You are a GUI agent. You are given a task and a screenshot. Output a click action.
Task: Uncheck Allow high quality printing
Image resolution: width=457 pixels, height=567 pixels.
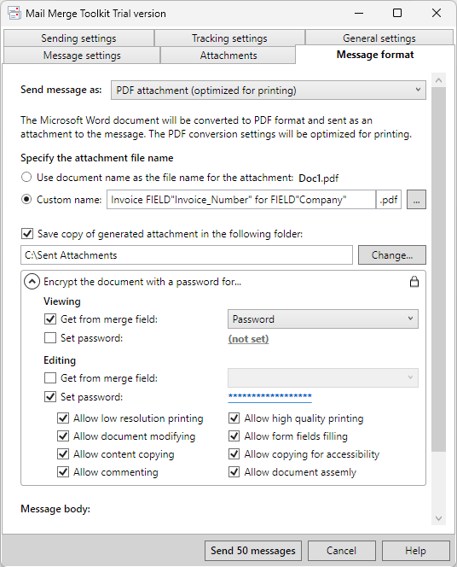pyautogui.click(x=234, y=418)
